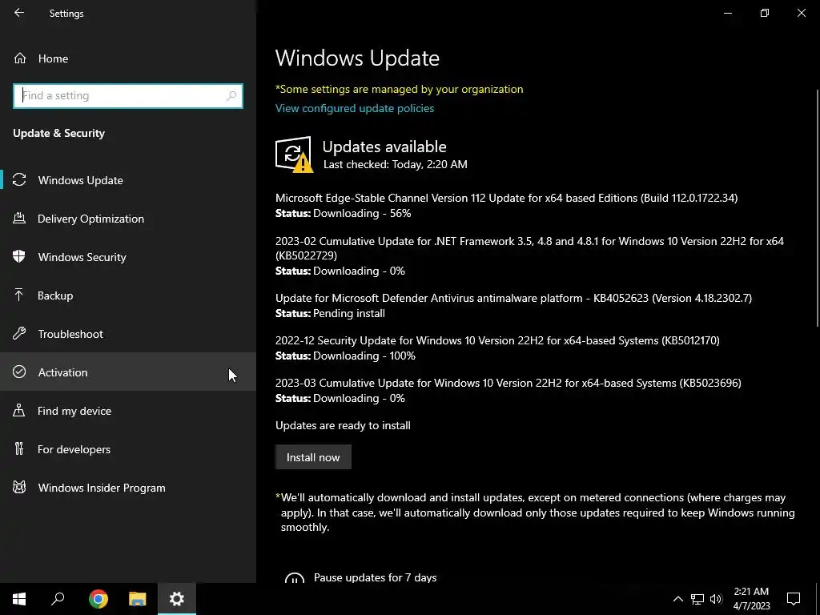Open taskbar search magnifier

coord(58,599)
